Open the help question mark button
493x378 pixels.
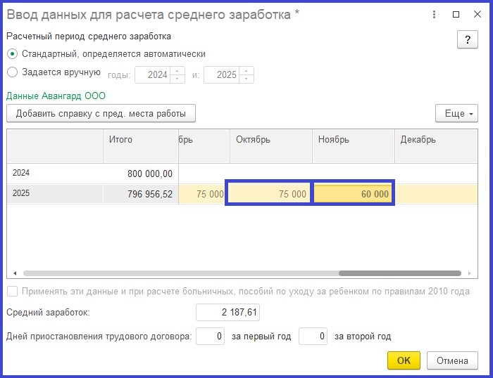pyautogui.click(x=467, y=40)
